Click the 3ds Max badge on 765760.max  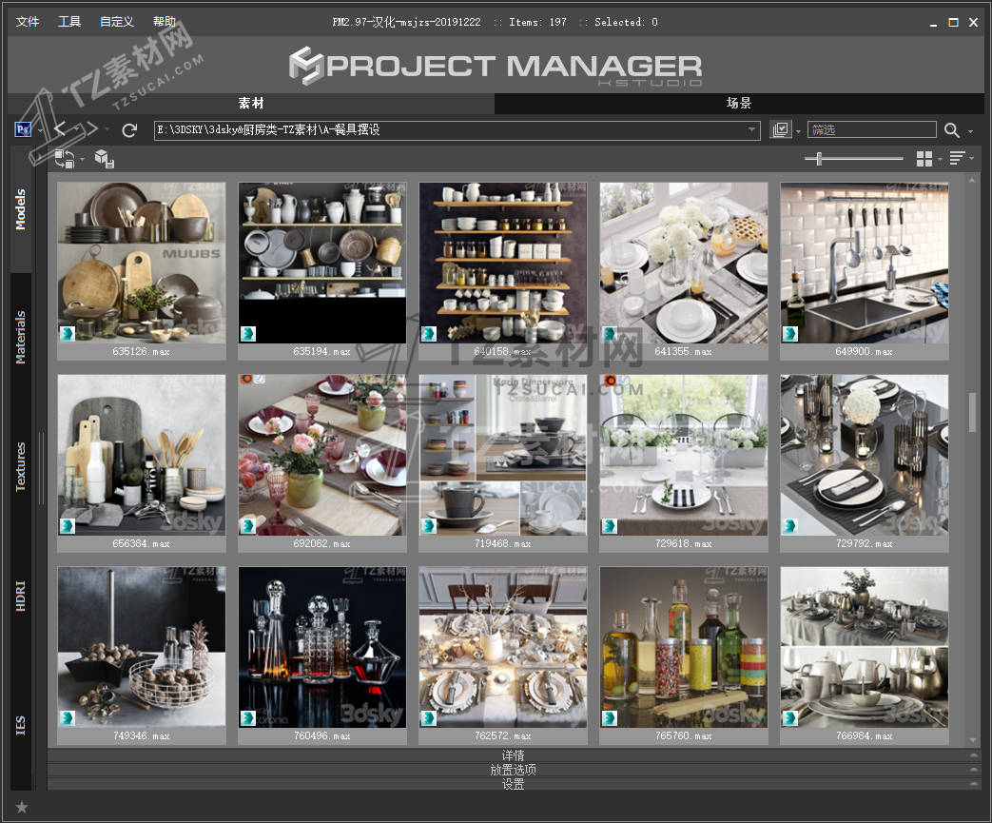click(x=610, y=718)
